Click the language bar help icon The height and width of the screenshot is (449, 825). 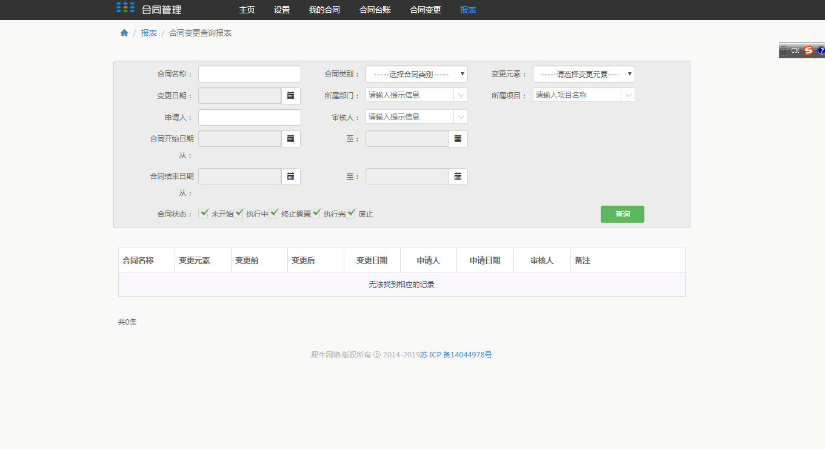(x=821, y=51)
